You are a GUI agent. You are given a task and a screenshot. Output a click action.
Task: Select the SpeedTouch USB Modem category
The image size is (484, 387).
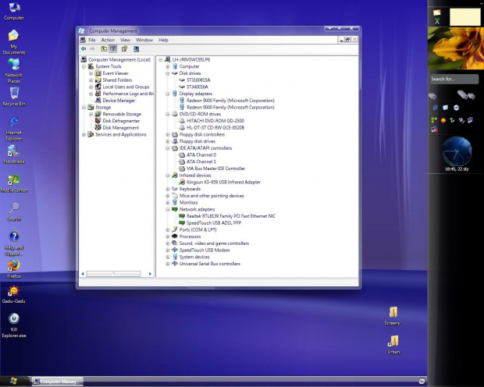205,250
